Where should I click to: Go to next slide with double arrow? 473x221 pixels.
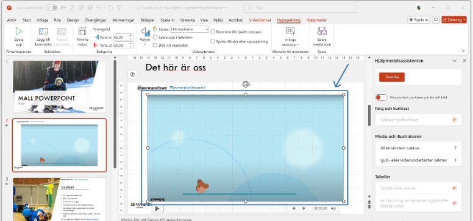[x=369, y=207]
